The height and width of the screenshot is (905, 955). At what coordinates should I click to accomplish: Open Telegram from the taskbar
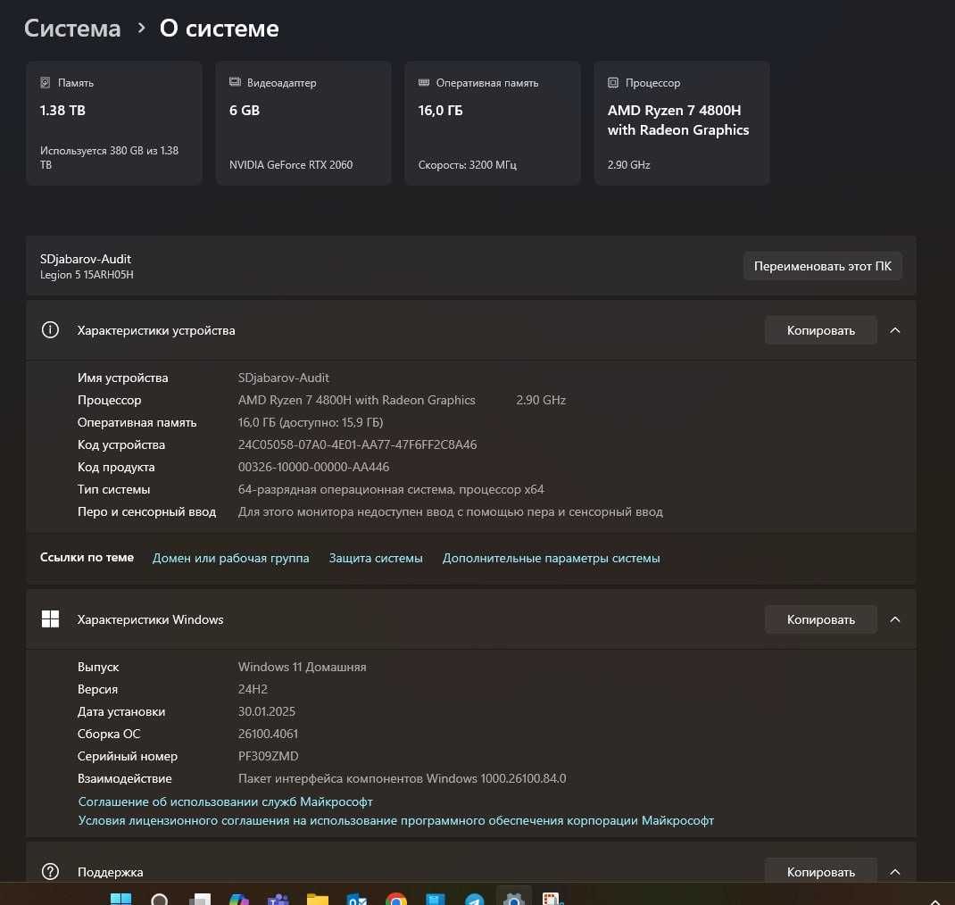tap(475, 900)
